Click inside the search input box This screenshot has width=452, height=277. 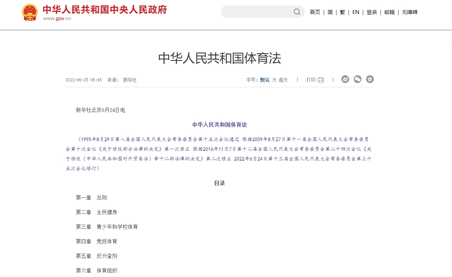[256, 12]
